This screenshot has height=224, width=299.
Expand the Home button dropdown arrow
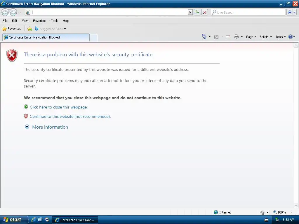click(210, 36)
